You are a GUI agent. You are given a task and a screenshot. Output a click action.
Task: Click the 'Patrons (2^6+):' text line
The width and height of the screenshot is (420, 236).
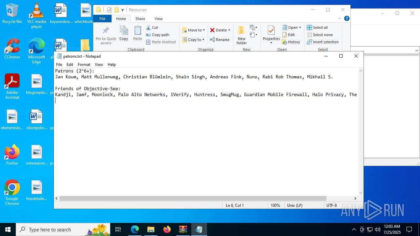pos(74,71)
